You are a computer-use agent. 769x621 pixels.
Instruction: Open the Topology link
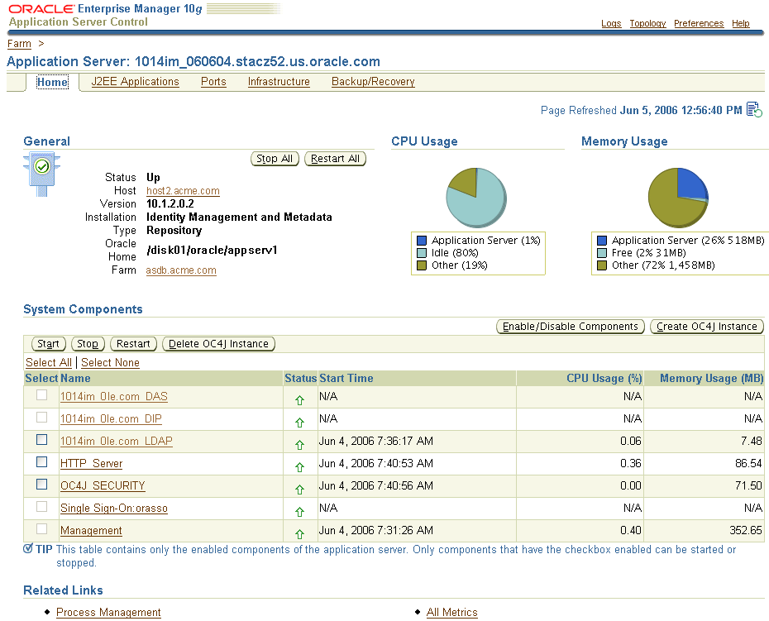(648, 23)
